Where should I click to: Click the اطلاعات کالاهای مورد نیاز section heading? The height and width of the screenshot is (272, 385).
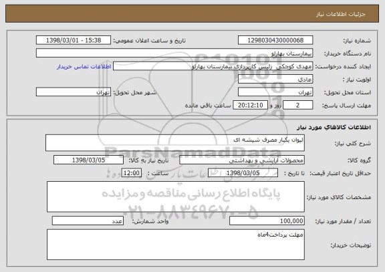point(334,127)
